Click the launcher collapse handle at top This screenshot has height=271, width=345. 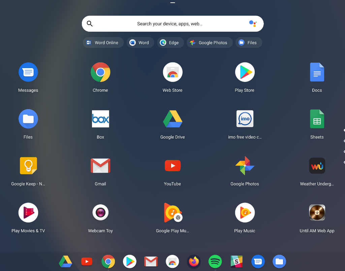click(x=173, y=3)
